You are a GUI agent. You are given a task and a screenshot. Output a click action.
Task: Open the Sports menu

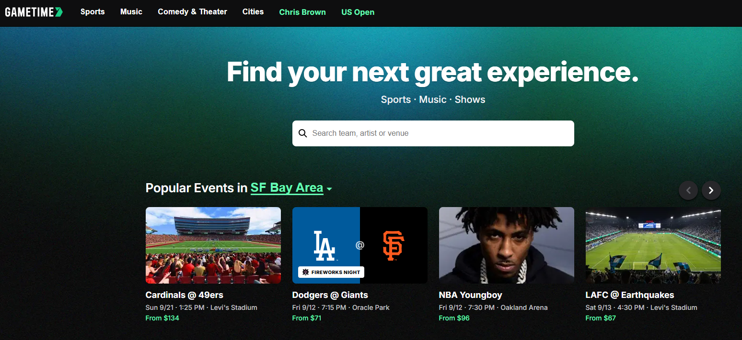(93, 12)
